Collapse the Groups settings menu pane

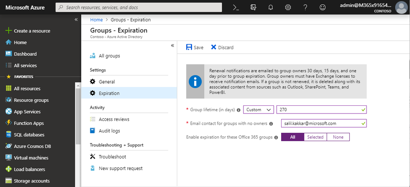[172, 46]
